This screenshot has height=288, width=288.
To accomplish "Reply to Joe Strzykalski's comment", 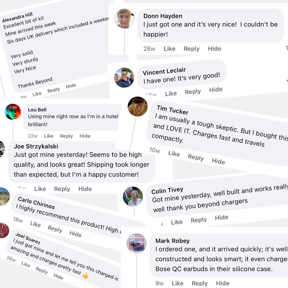I will (x=62, y=189).
